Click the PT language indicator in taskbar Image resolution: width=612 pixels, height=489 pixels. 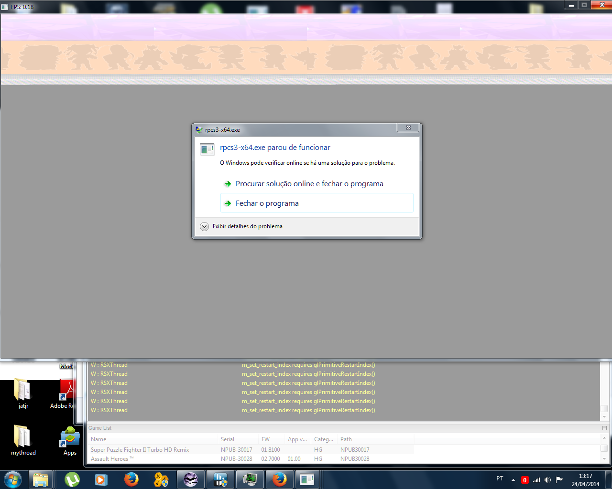point(500,478)
